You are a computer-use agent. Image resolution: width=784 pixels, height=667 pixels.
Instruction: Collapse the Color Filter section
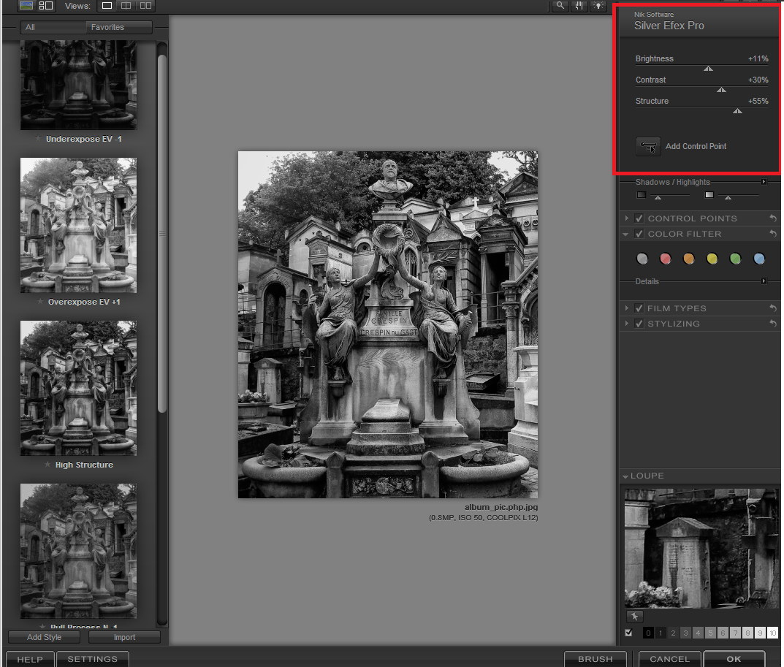pyautogui.click(x=627, y=235)
